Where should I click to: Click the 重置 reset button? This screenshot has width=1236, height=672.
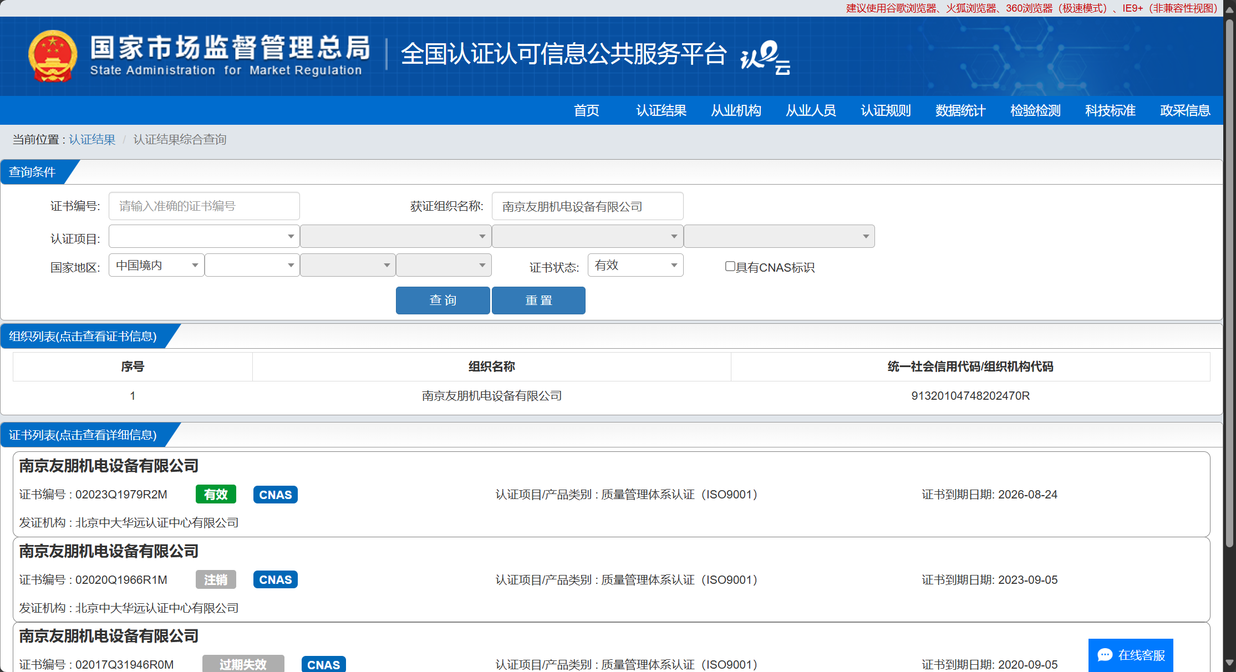538,301
